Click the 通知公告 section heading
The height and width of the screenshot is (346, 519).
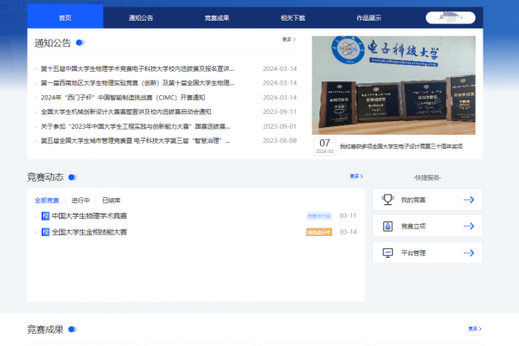click(53, 43)
